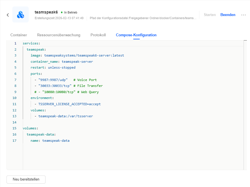The width and height of the screenshot is (250, 187).
Task: Show the Protokoll tab
Action: tap(98, 35)
